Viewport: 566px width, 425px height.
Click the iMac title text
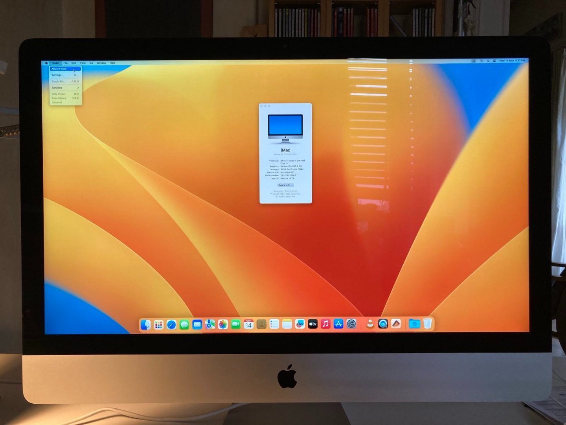click(285, 150)
